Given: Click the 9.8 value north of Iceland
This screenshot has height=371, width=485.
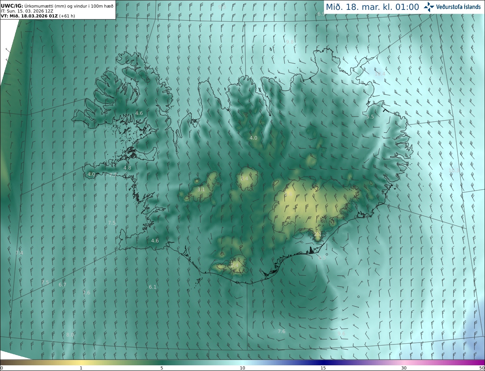Looking at the screenshot, I should 290,42.
